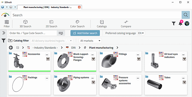The image size is (192, 97).
Task: Go to DIN breadcrumb
Action: [x=73, y=48]
